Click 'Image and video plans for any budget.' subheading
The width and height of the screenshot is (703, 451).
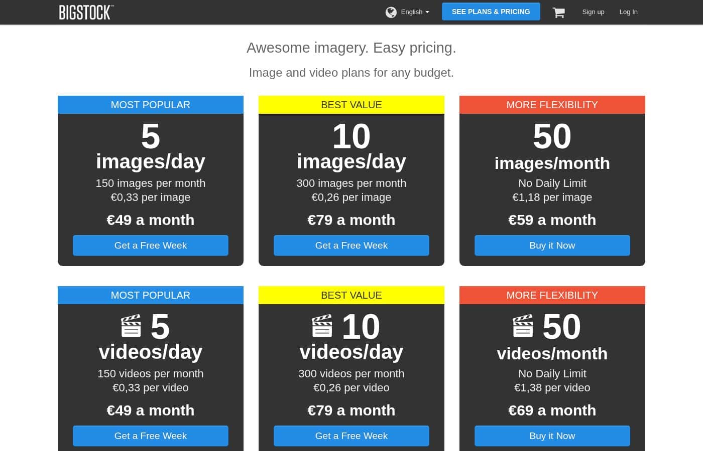(x=351, y=73)
